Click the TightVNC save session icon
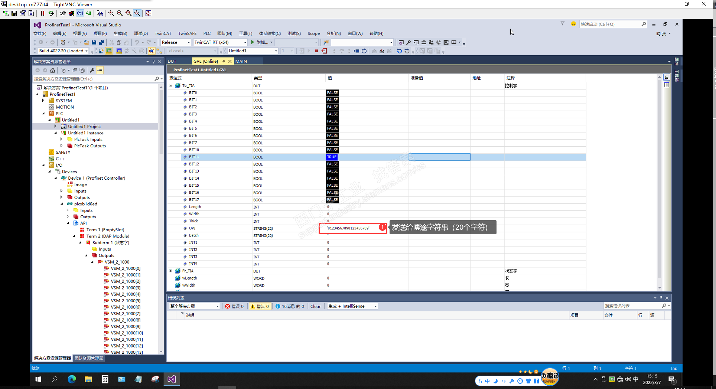 click(x=14, y=13)
